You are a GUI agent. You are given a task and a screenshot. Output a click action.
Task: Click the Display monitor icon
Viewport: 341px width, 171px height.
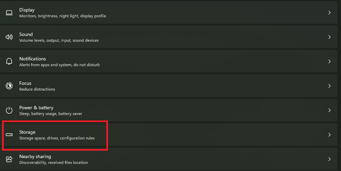click(9, 13)
